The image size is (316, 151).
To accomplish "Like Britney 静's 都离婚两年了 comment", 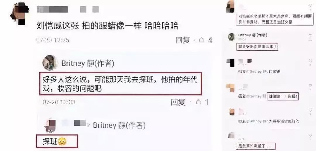I will pos(310,36).
